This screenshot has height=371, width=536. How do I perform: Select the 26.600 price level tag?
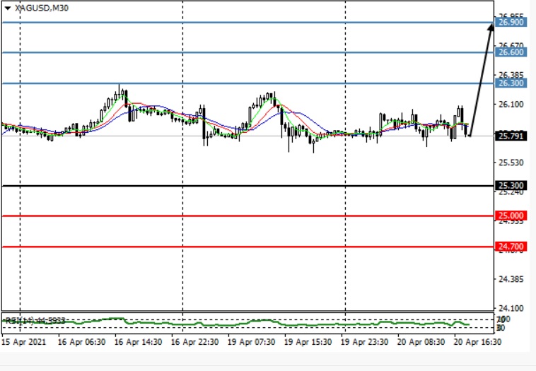[511, 52]
